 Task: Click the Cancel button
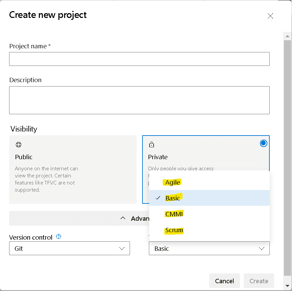(x=224, y=281)
